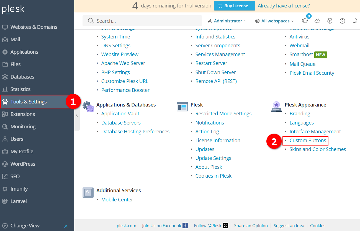This screenshot has height=231, width=360.
Task: Open the System Time link
Action: 115,37
